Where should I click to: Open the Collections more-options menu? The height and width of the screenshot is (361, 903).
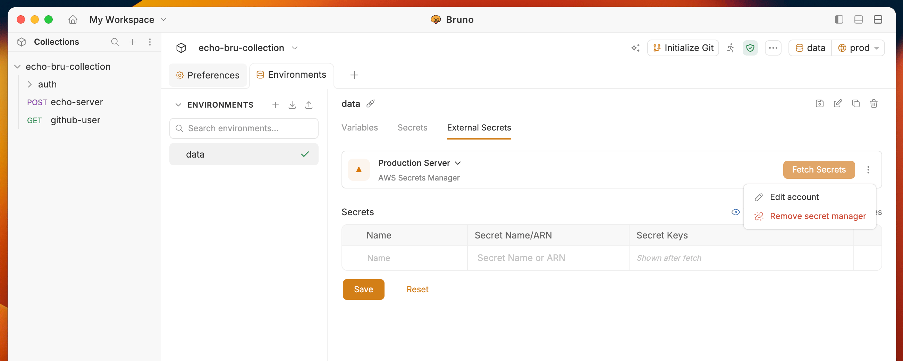pyautogui.click(x=150, y=42)
